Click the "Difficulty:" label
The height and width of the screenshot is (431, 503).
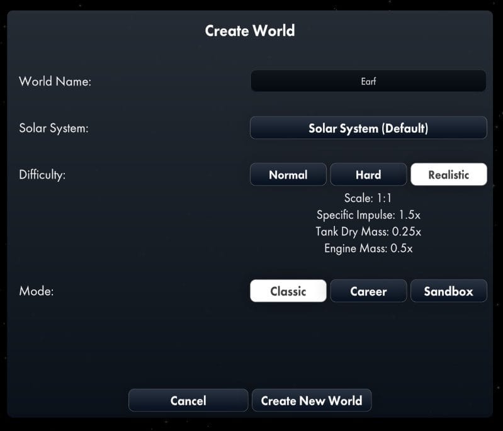coord(42,175)
